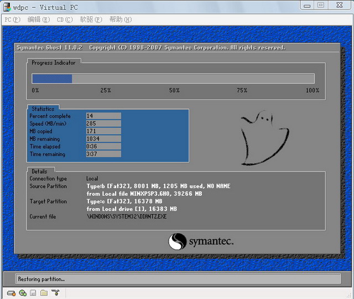Click the wdpc - Virtual PC window title
354x299 pixels.
(x=45, y=7)
